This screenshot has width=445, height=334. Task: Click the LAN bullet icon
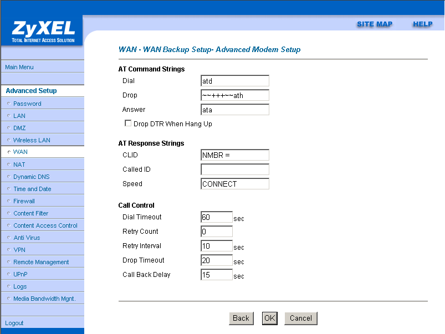[x=9, y=116]
